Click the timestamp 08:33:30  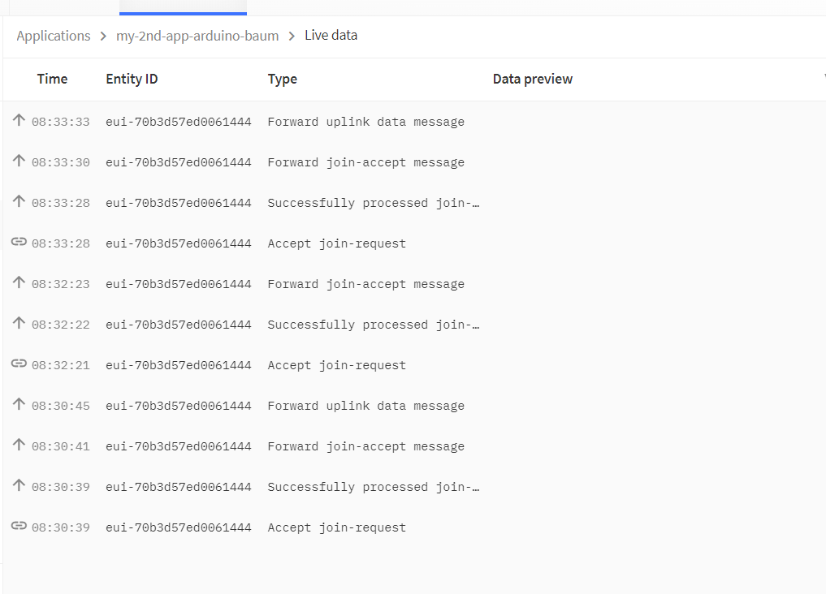click(61, 162)
